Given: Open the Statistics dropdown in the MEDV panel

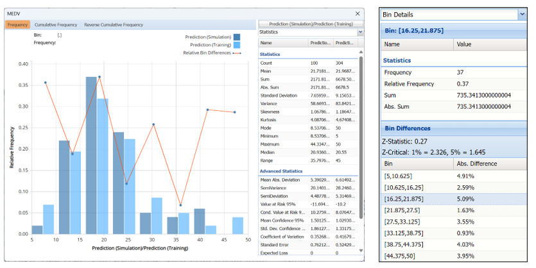Looking at the screenshot, I should coord(359,31).
